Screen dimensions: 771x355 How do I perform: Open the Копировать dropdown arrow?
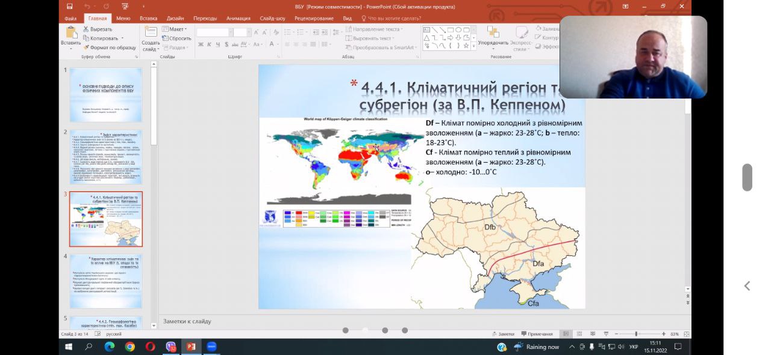tap(122, 38)
